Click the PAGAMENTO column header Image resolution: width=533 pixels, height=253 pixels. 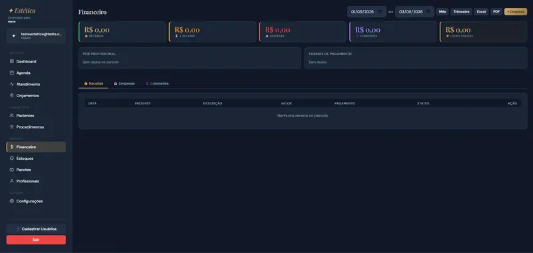pos(344,103)
